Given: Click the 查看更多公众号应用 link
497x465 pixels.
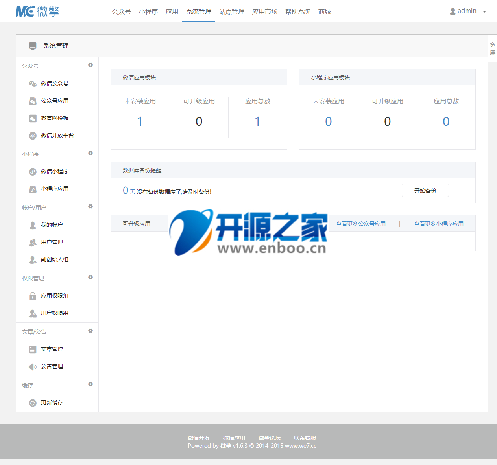Looking at the screenshot, I should 361,224.
